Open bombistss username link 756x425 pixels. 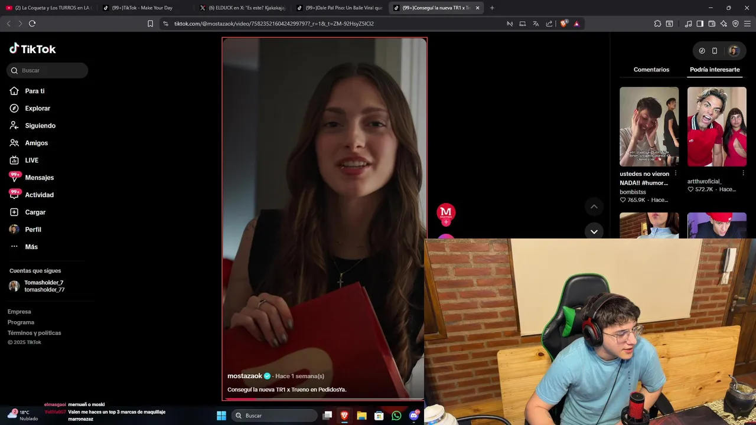click(x=633, y=192)
